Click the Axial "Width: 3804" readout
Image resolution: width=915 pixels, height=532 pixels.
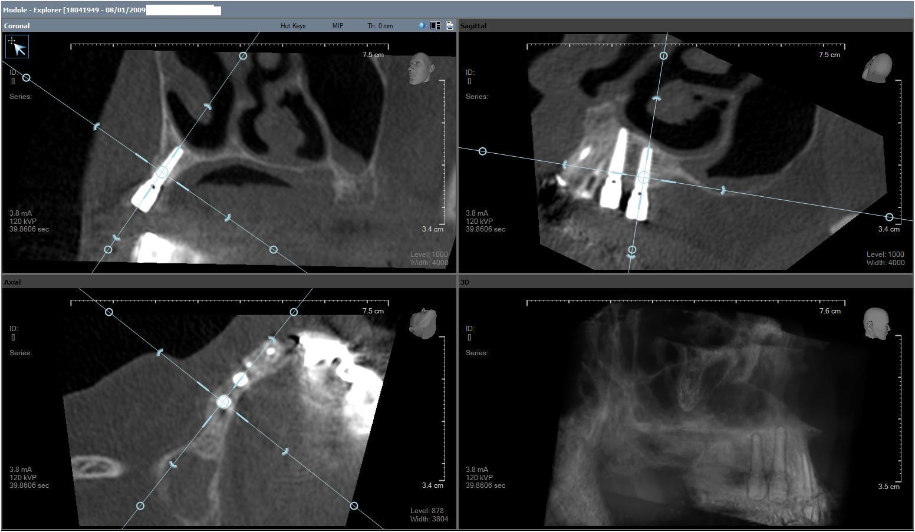click(x=429, y=519)
